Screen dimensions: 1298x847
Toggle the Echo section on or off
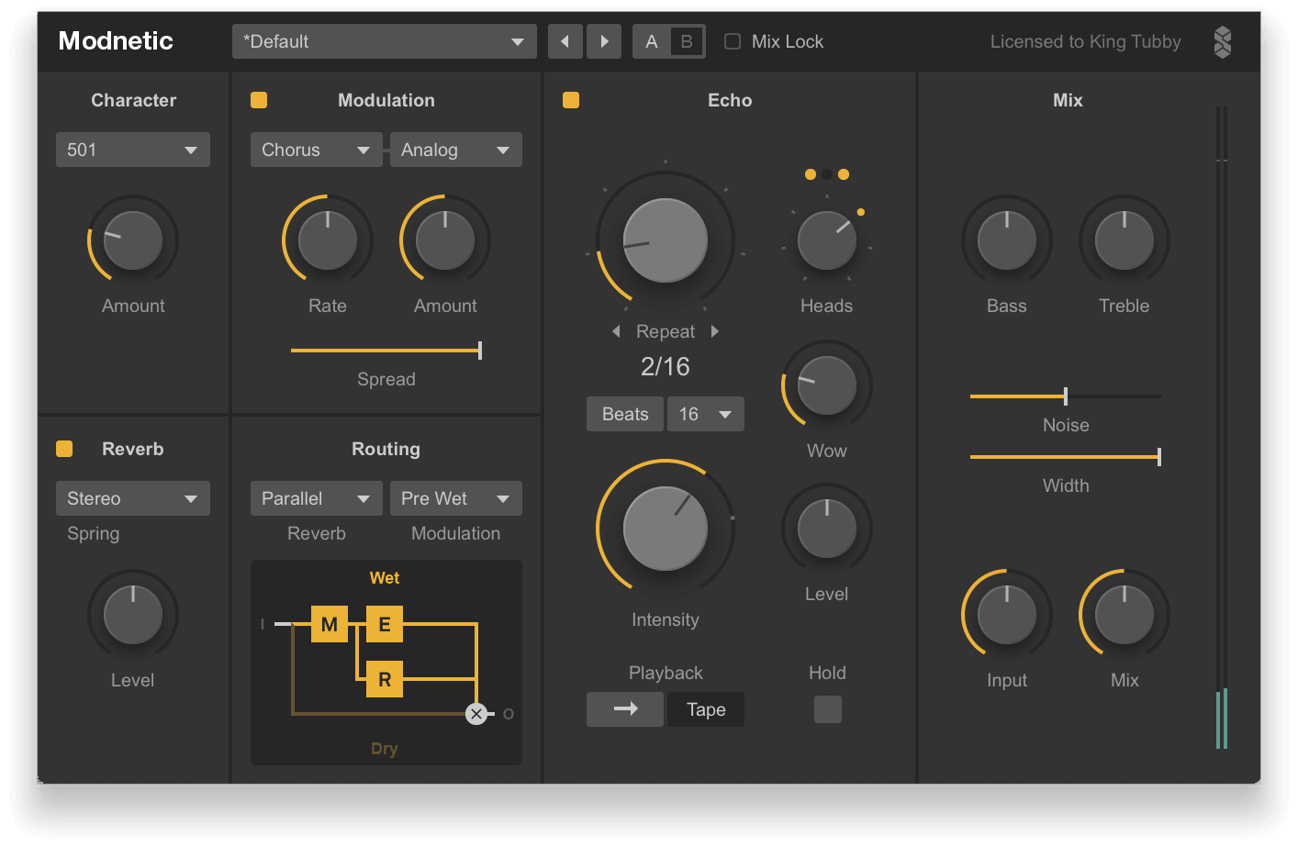coord(571,100)
